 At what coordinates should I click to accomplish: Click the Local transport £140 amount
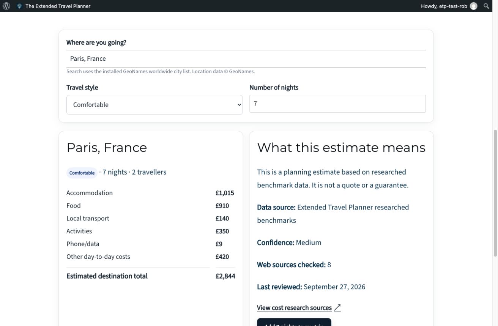point(222,219)
